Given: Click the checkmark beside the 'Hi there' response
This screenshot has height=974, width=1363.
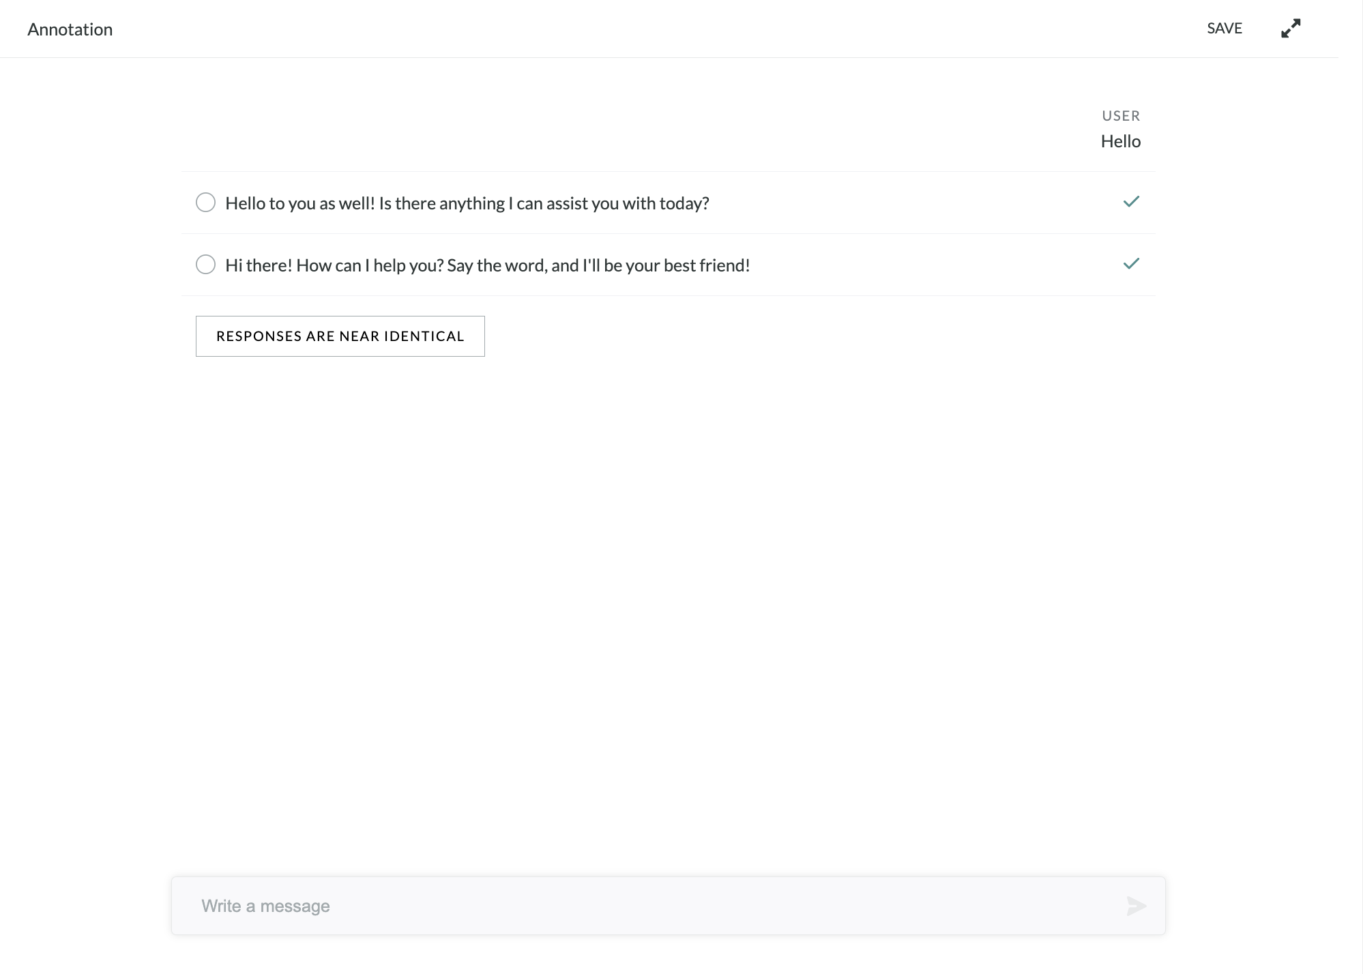Looking at the screenshot, I should click(x=1131, y=264).
